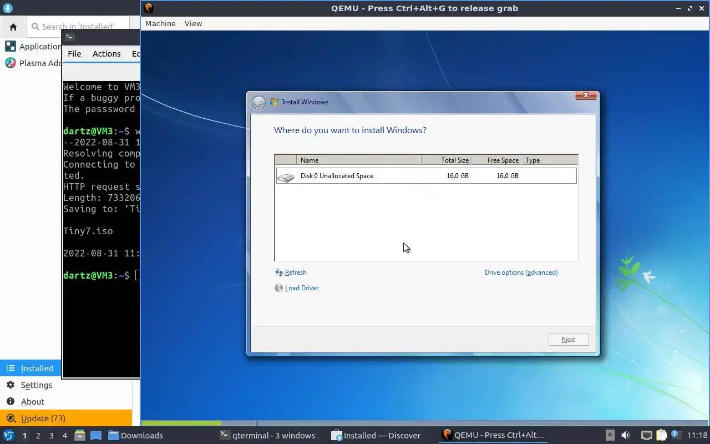Viewport: 710px width, 444px height.
Task: Open the Lubuntu start menu
Action: [8, 435]
